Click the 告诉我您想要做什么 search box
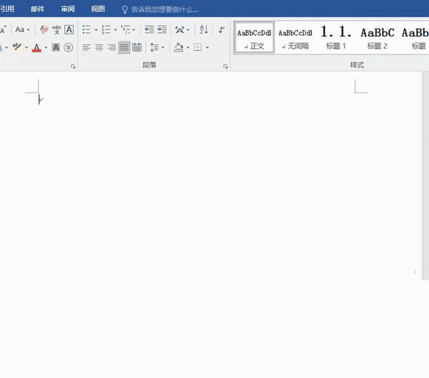 164,9
